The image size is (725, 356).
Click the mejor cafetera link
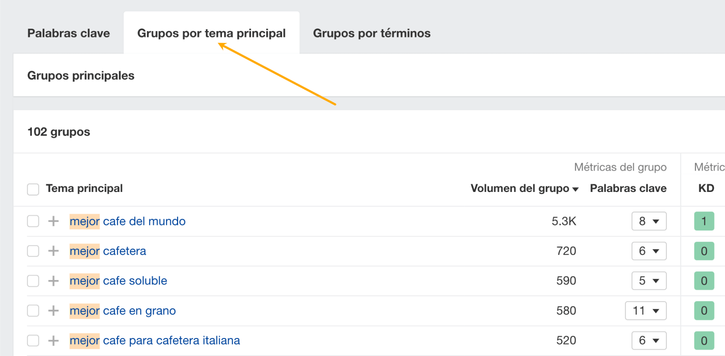[x=108, y=251]
